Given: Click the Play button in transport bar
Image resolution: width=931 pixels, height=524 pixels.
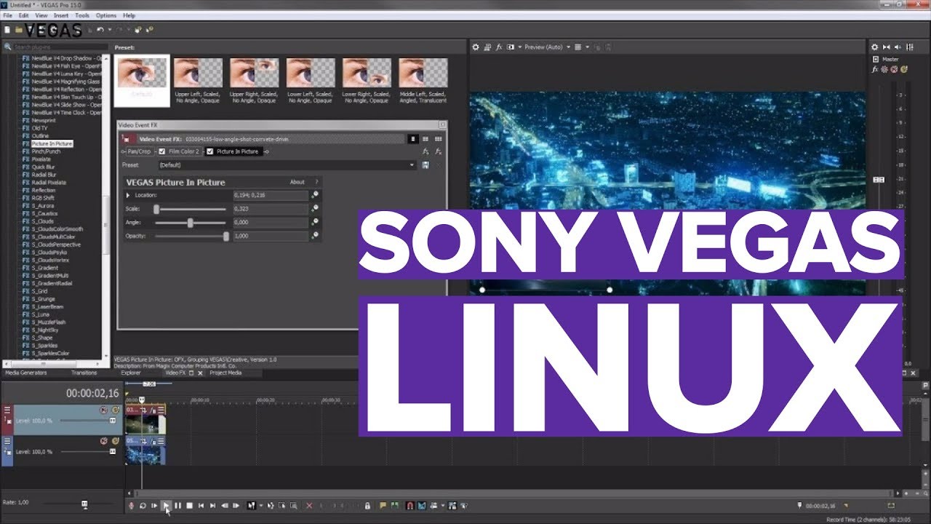Looking at the screenshot, I should [166, 506].
